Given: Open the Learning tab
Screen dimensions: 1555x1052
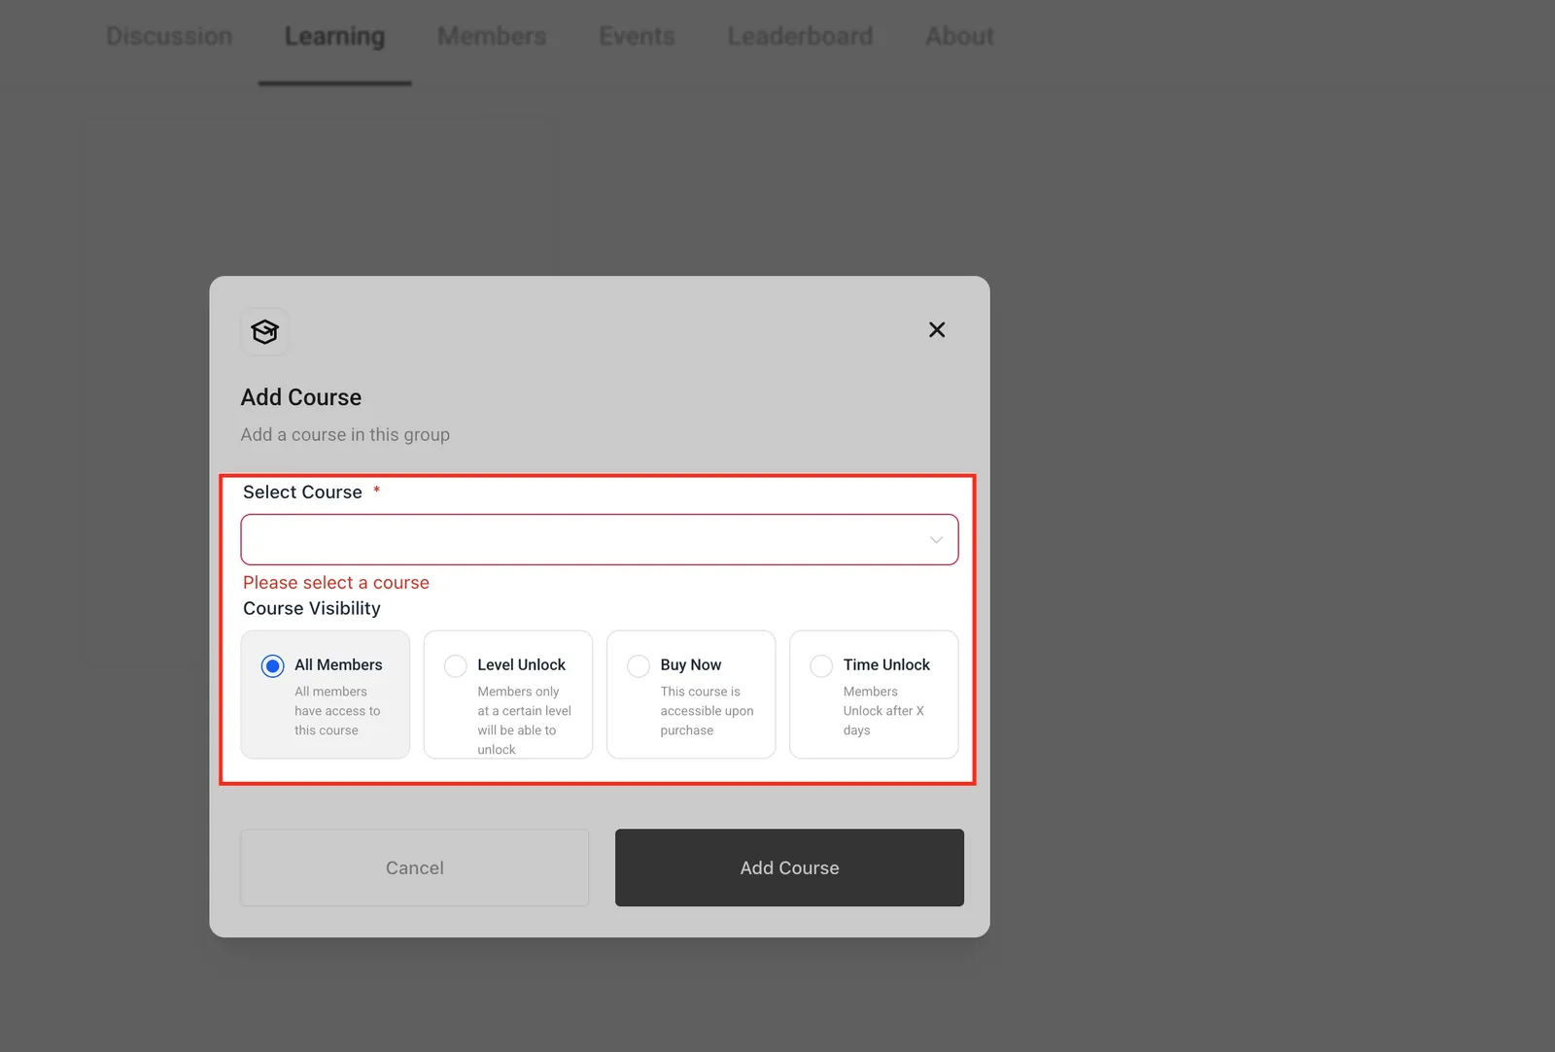Looking at the screenshot, I should (334, 36).
